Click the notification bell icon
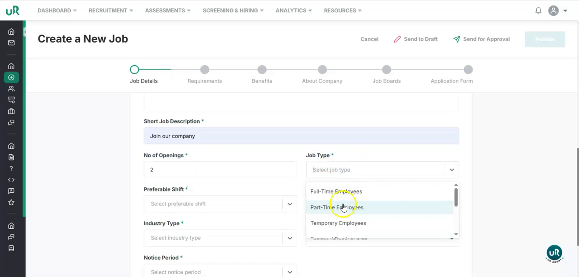Viewport: 579px width, 277px height. 538,11
